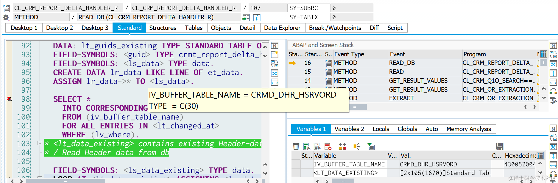The height and width of the screenshot is (183, 558).
Task: Open the Detail tab
Action: (x=247, y=28)
